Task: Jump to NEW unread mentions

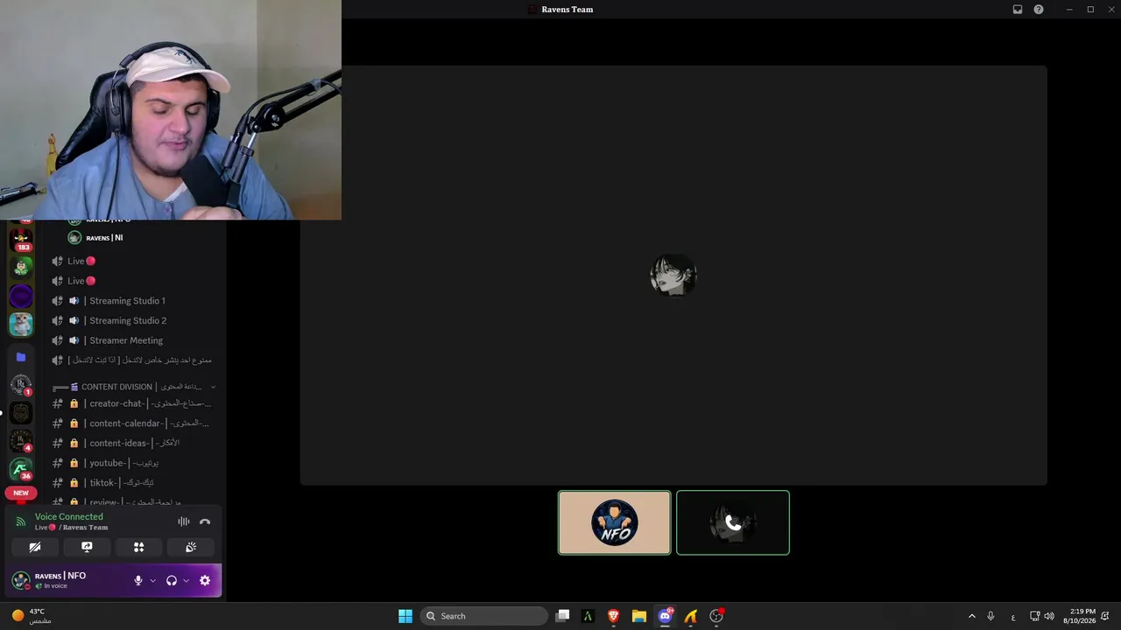Action: 21,493
